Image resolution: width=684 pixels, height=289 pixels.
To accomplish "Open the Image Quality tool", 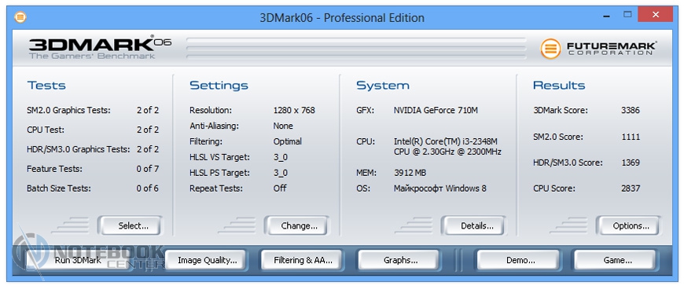I will click(x=206, y=260).
